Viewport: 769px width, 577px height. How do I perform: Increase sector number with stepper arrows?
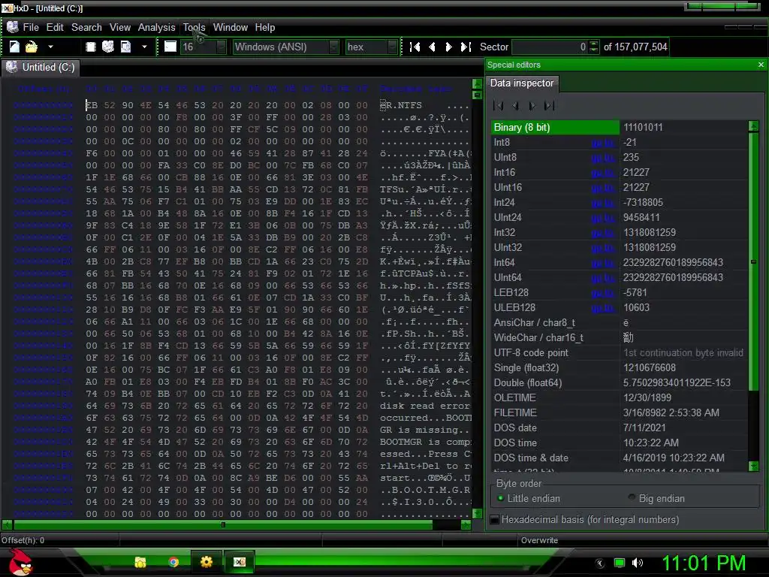pos(593,44)
